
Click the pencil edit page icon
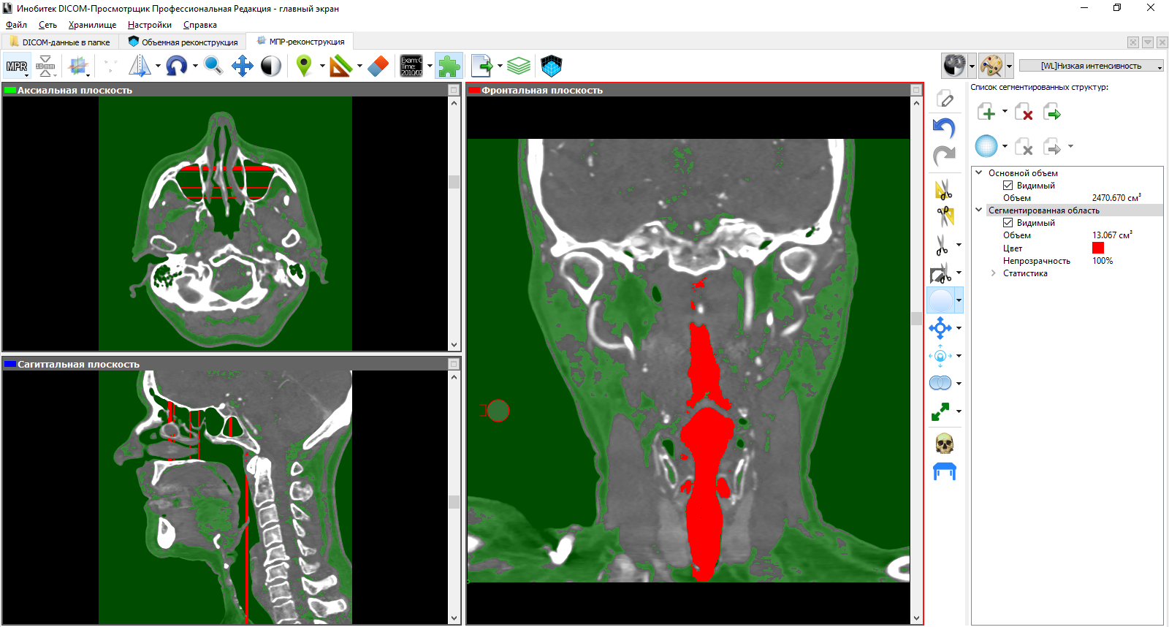point(945,99)
